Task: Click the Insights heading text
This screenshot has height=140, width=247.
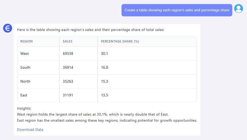Action: point(24,108)
